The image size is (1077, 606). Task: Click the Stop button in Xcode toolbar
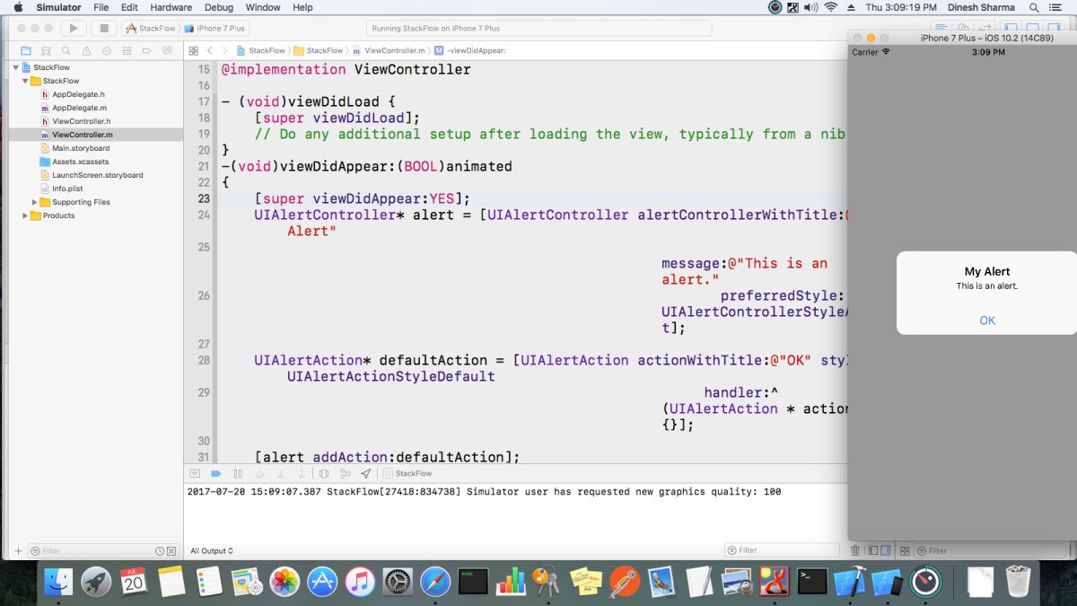click(104, 29)
